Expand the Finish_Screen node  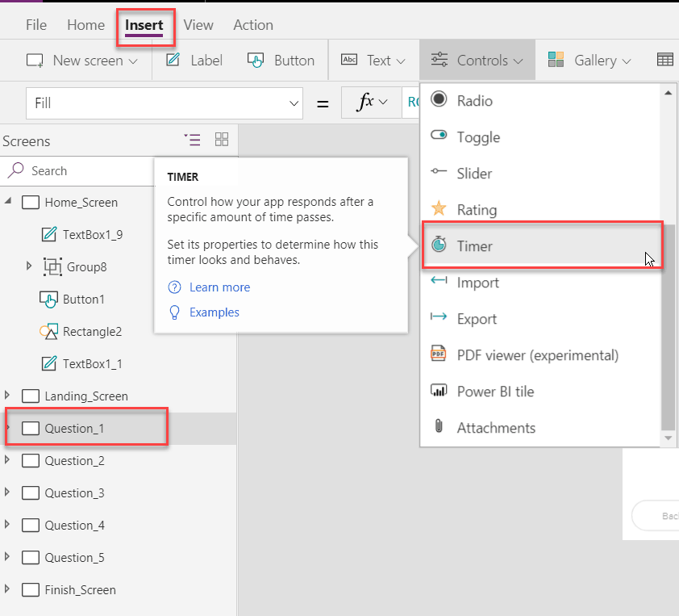pos(7,589)
